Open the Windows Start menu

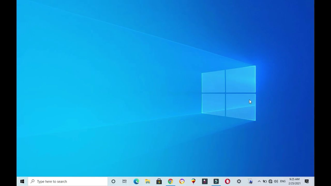22,181
